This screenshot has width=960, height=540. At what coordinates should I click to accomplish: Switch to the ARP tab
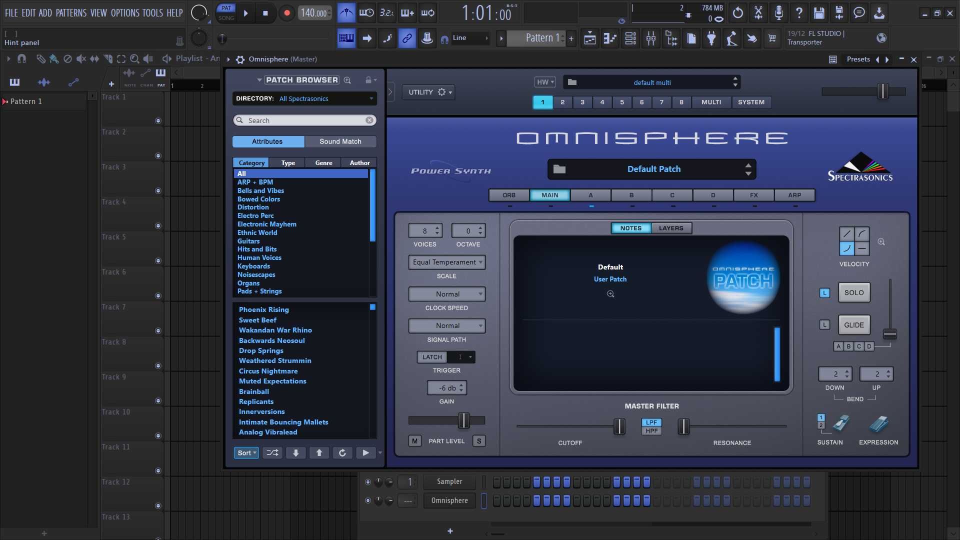(794, 195)
